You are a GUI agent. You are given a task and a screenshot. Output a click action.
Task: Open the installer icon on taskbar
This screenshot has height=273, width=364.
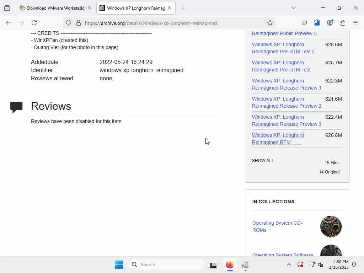(x=245, y=264)
